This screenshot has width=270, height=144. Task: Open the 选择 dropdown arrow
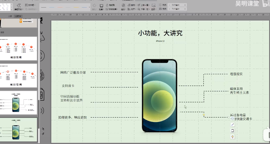point(156,9)
